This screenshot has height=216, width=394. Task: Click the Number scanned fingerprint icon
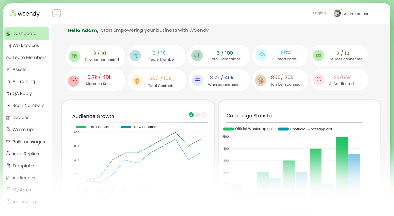260,80
